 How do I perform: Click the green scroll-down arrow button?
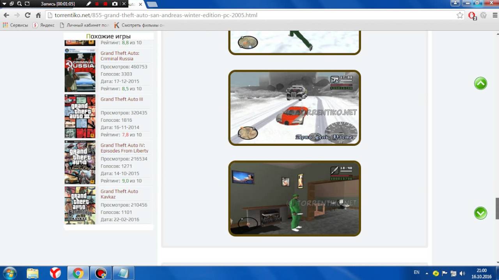coord(481,213)
